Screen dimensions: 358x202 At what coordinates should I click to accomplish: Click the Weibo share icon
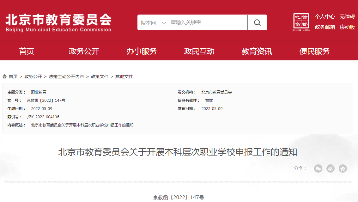click(x=330, y=168)
